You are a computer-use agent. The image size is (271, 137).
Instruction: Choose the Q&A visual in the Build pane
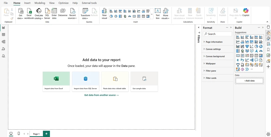[x=256, y=60]
